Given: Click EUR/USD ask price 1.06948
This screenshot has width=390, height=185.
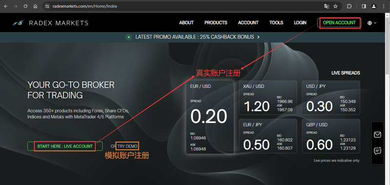Looking at the screenshot, I should pos(198,149).
